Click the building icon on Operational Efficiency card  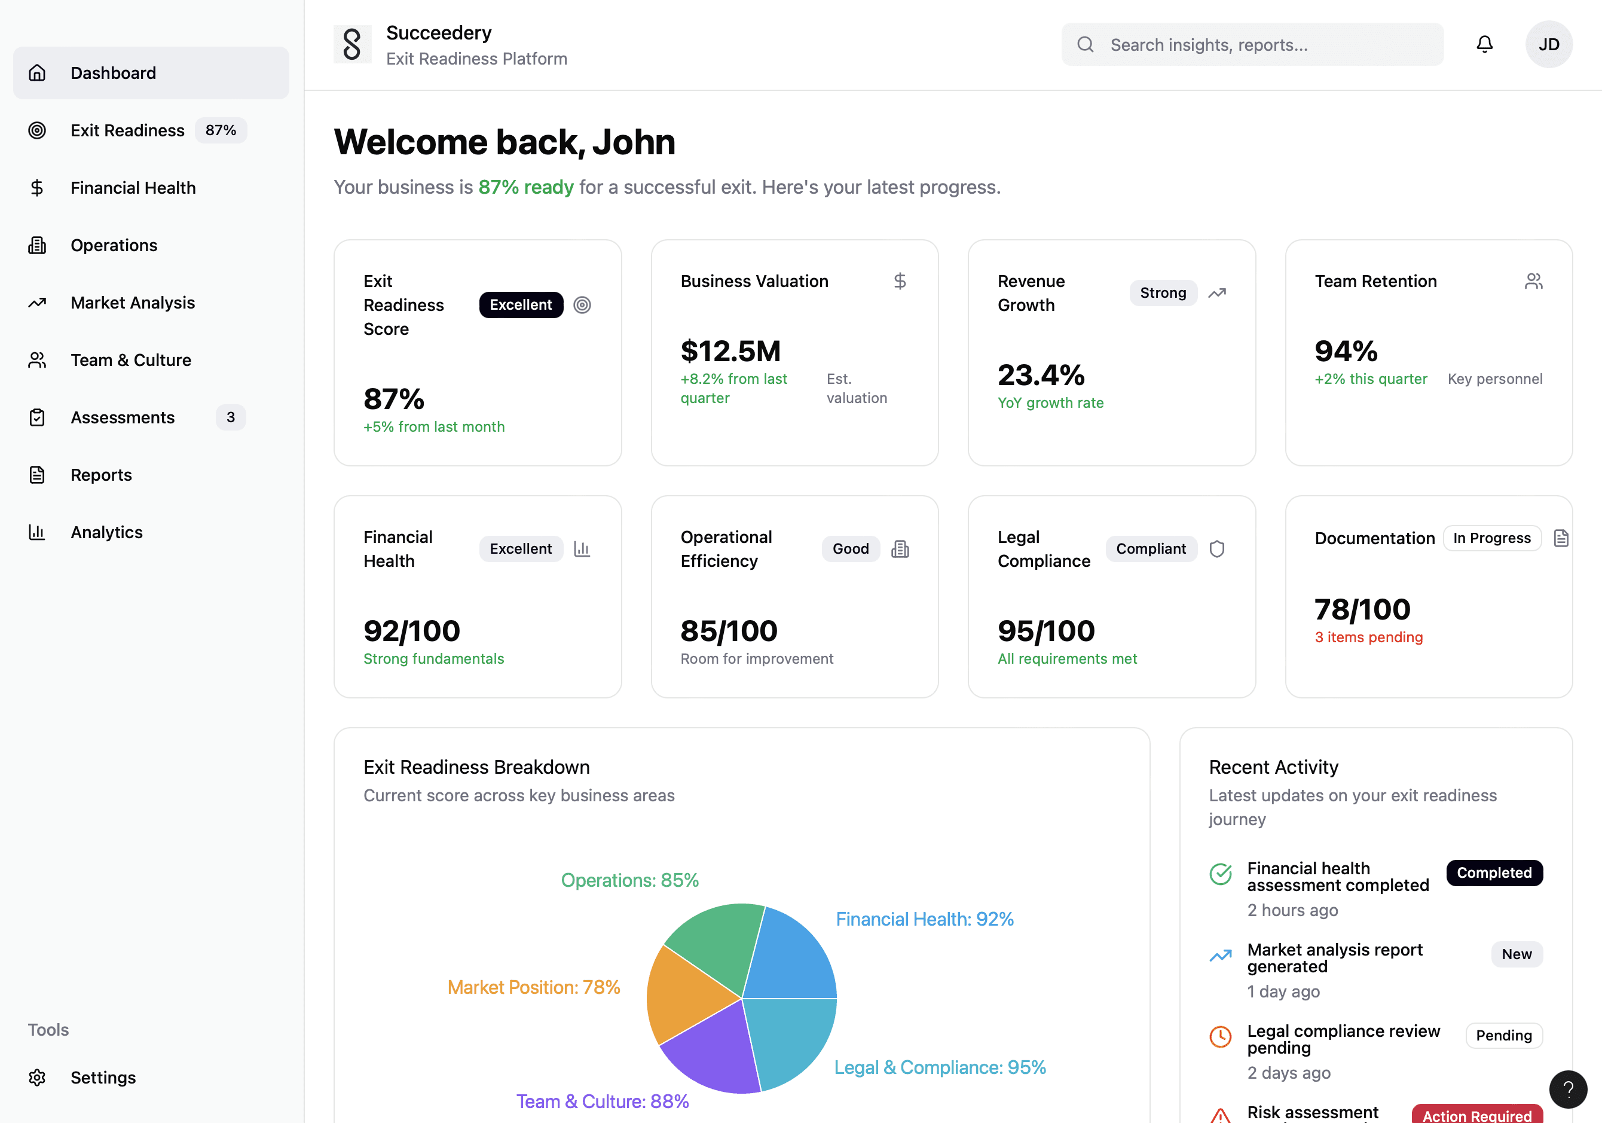900,550
